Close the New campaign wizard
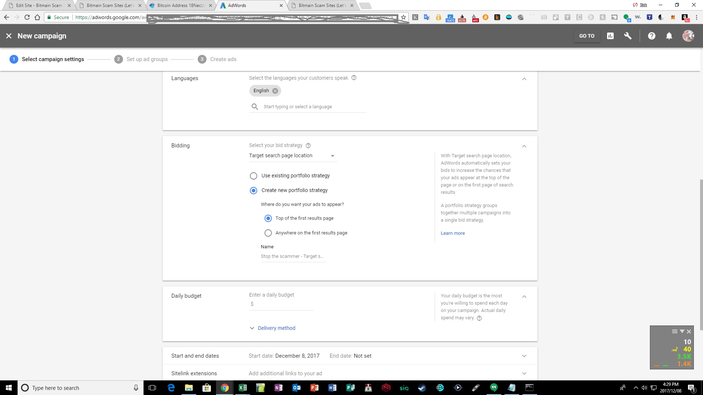The width and height of the screenshot is (703, 395). coord(9,36)
